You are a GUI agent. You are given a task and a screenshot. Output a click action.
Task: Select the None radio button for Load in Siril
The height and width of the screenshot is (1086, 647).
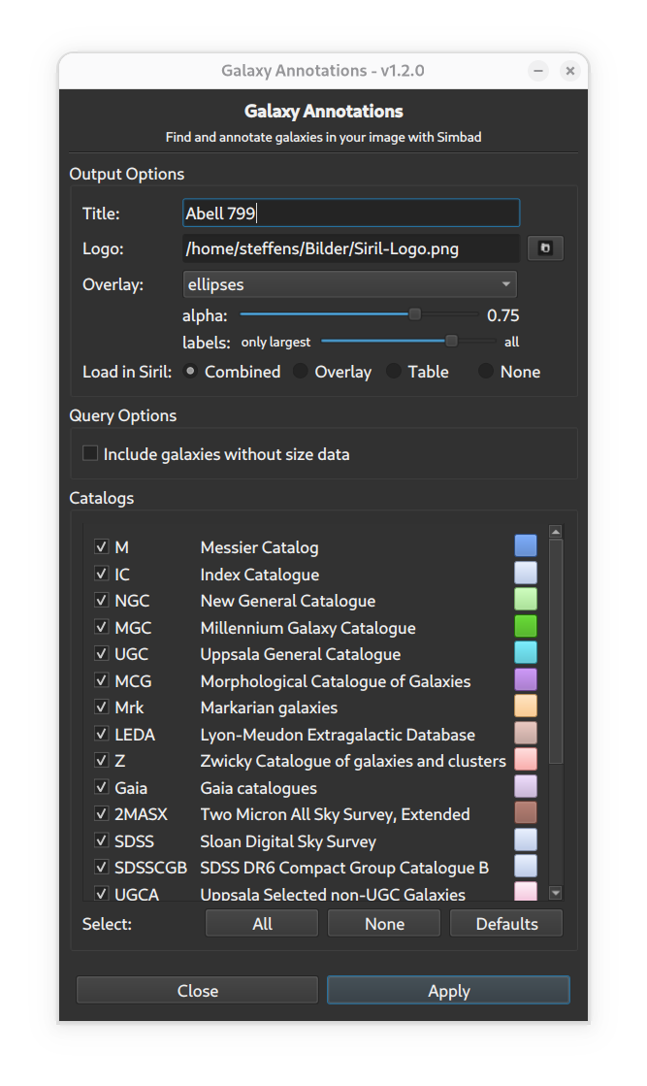pyautogui.click(x=486, y=372)
